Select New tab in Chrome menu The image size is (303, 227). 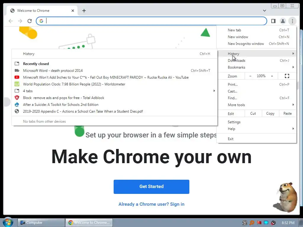tap(257, 30)
